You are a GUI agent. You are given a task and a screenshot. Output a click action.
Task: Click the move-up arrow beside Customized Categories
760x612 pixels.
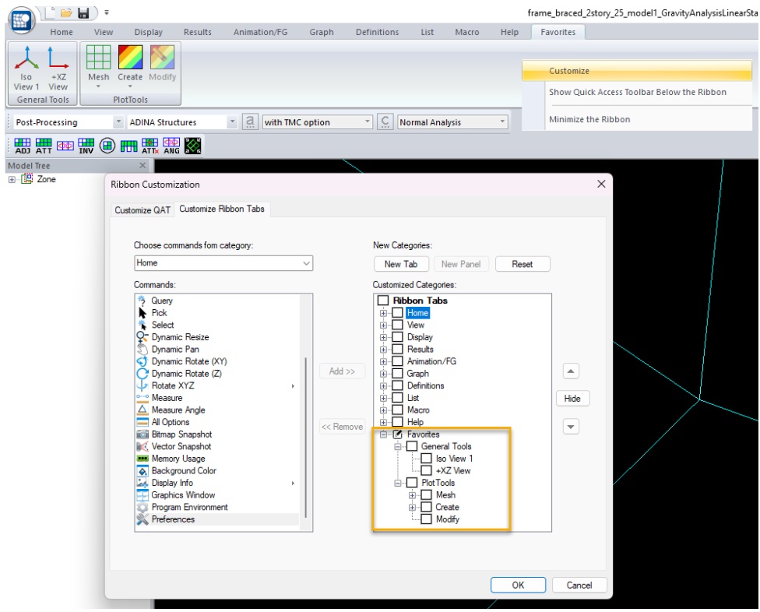point(571,372)
